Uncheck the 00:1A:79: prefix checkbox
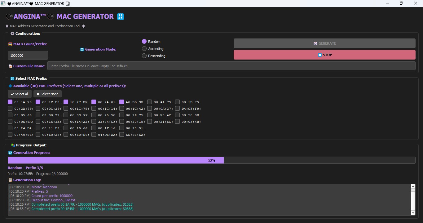The width and height of the screenshot is (423, 223). click(x=10, y=102)
